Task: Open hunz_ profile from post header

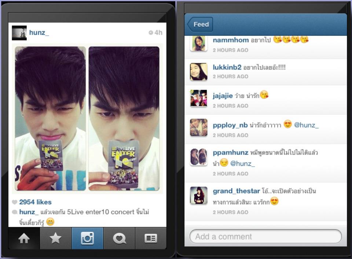Action: (x=39, y=33)
